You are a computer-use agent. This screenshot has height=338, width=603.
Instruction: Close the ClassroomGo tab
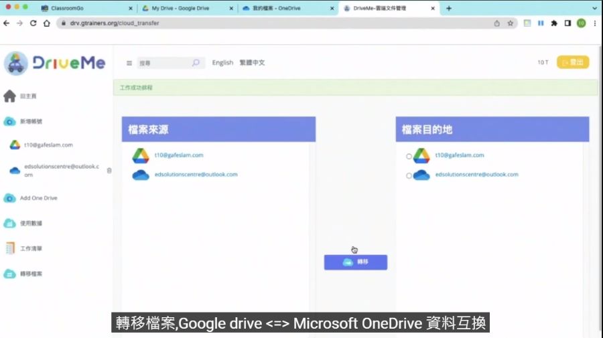(131, 8)
